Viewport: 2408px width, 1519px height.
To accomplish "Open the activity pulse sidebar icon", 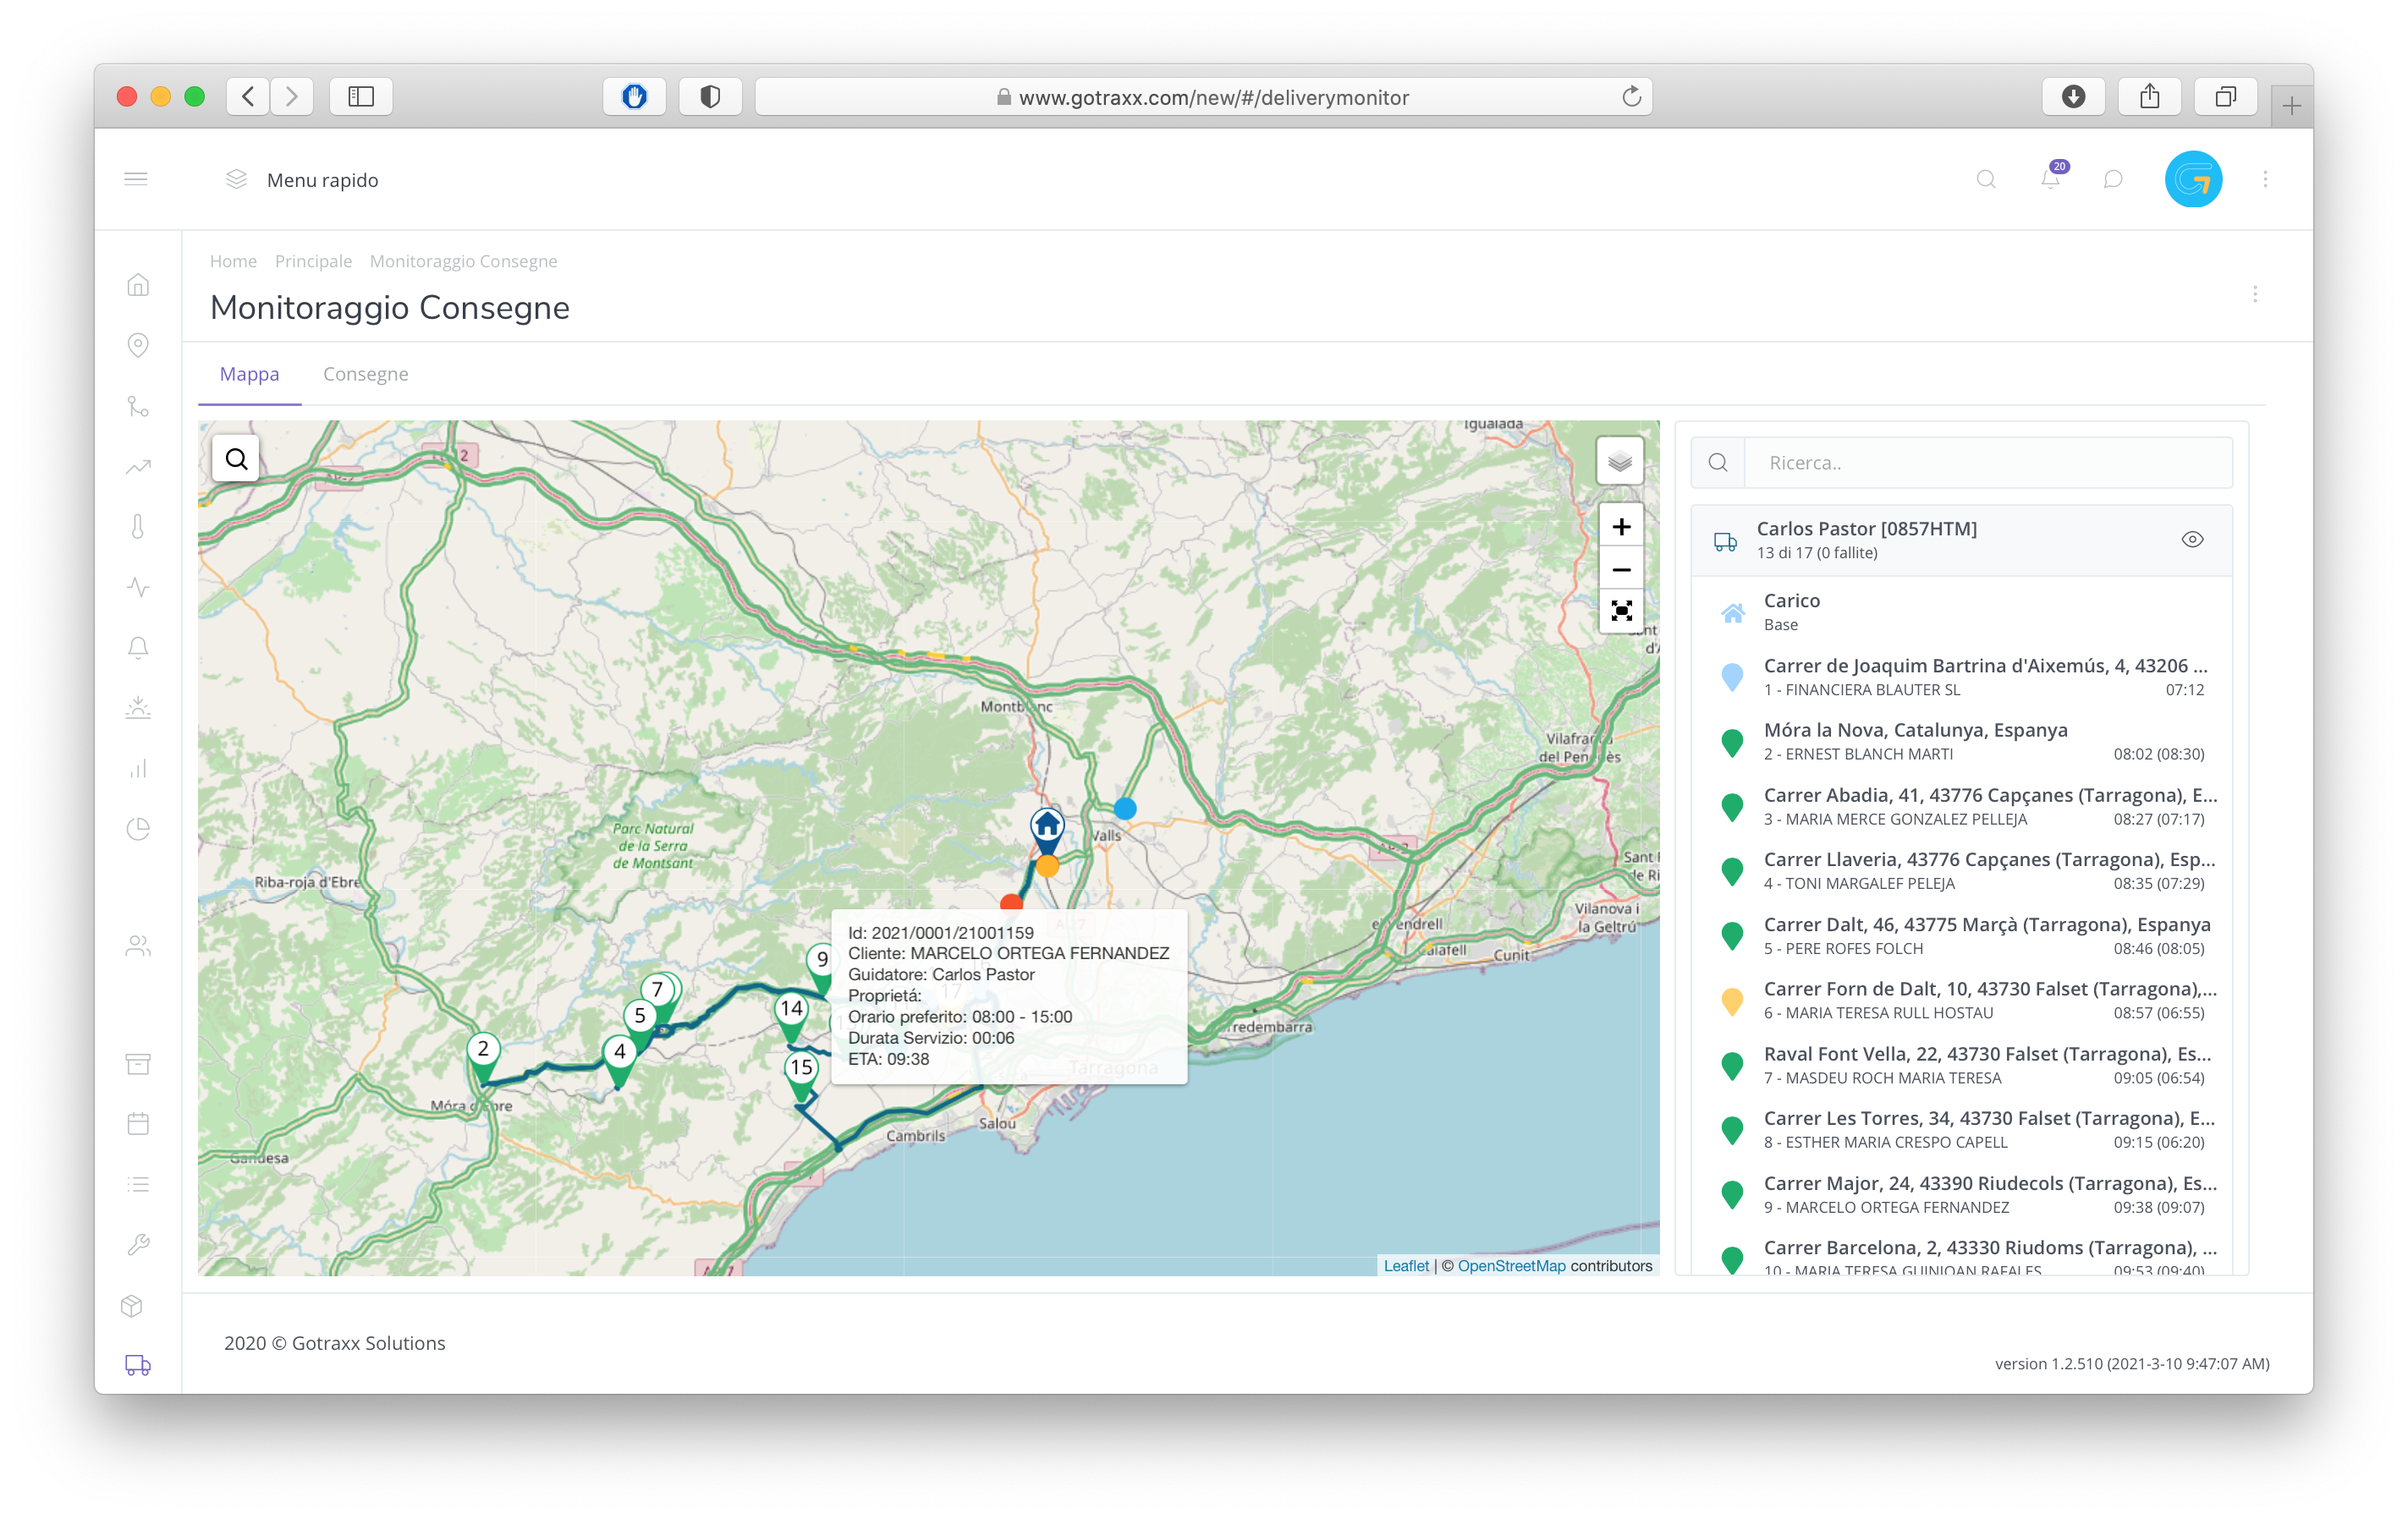I will point(138,587).
